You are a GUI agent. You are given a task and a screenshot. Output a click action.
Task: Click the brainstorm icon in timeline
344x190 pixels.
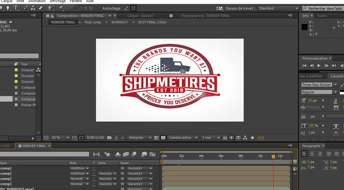[144, 154]
